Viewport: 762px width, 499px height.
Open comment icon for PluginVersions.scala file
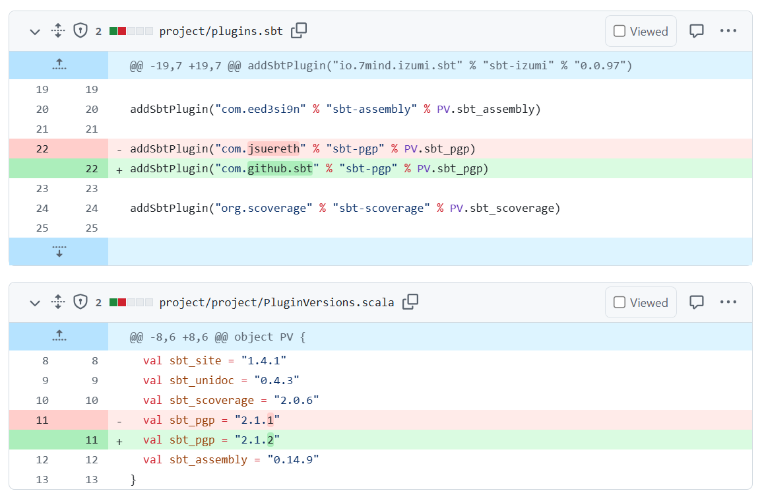(x=696, y=302)
